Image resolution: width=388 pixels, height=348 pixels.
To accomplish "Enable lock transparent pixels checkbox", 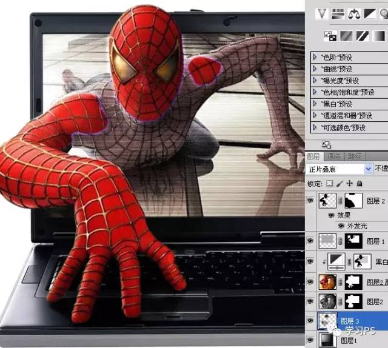I will [x=329, y=183].
